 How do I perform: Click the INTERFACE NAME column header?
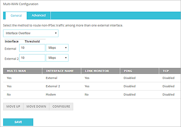tap(62, 71)
